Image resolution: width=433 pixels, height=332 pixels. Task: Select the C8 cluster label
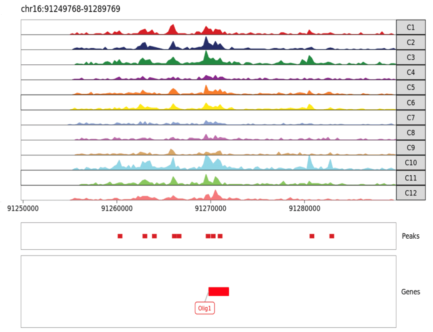(x=411, y=133)
